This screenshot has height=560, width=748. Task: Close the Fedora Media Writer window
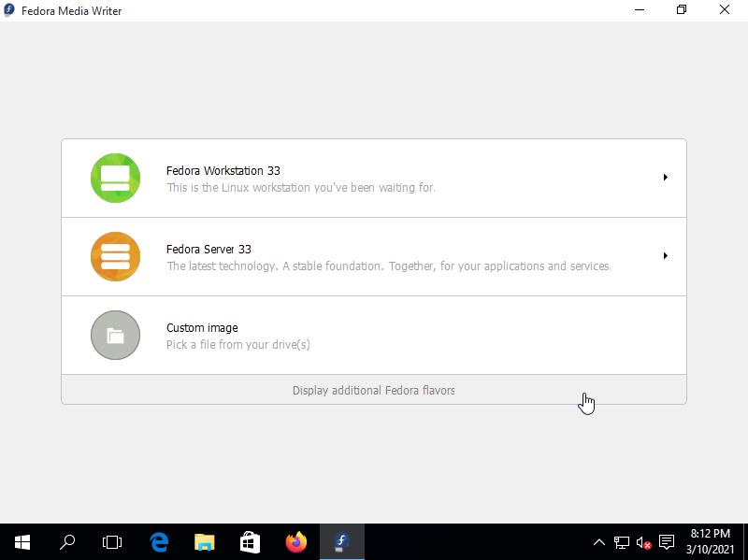pos(725,10)
